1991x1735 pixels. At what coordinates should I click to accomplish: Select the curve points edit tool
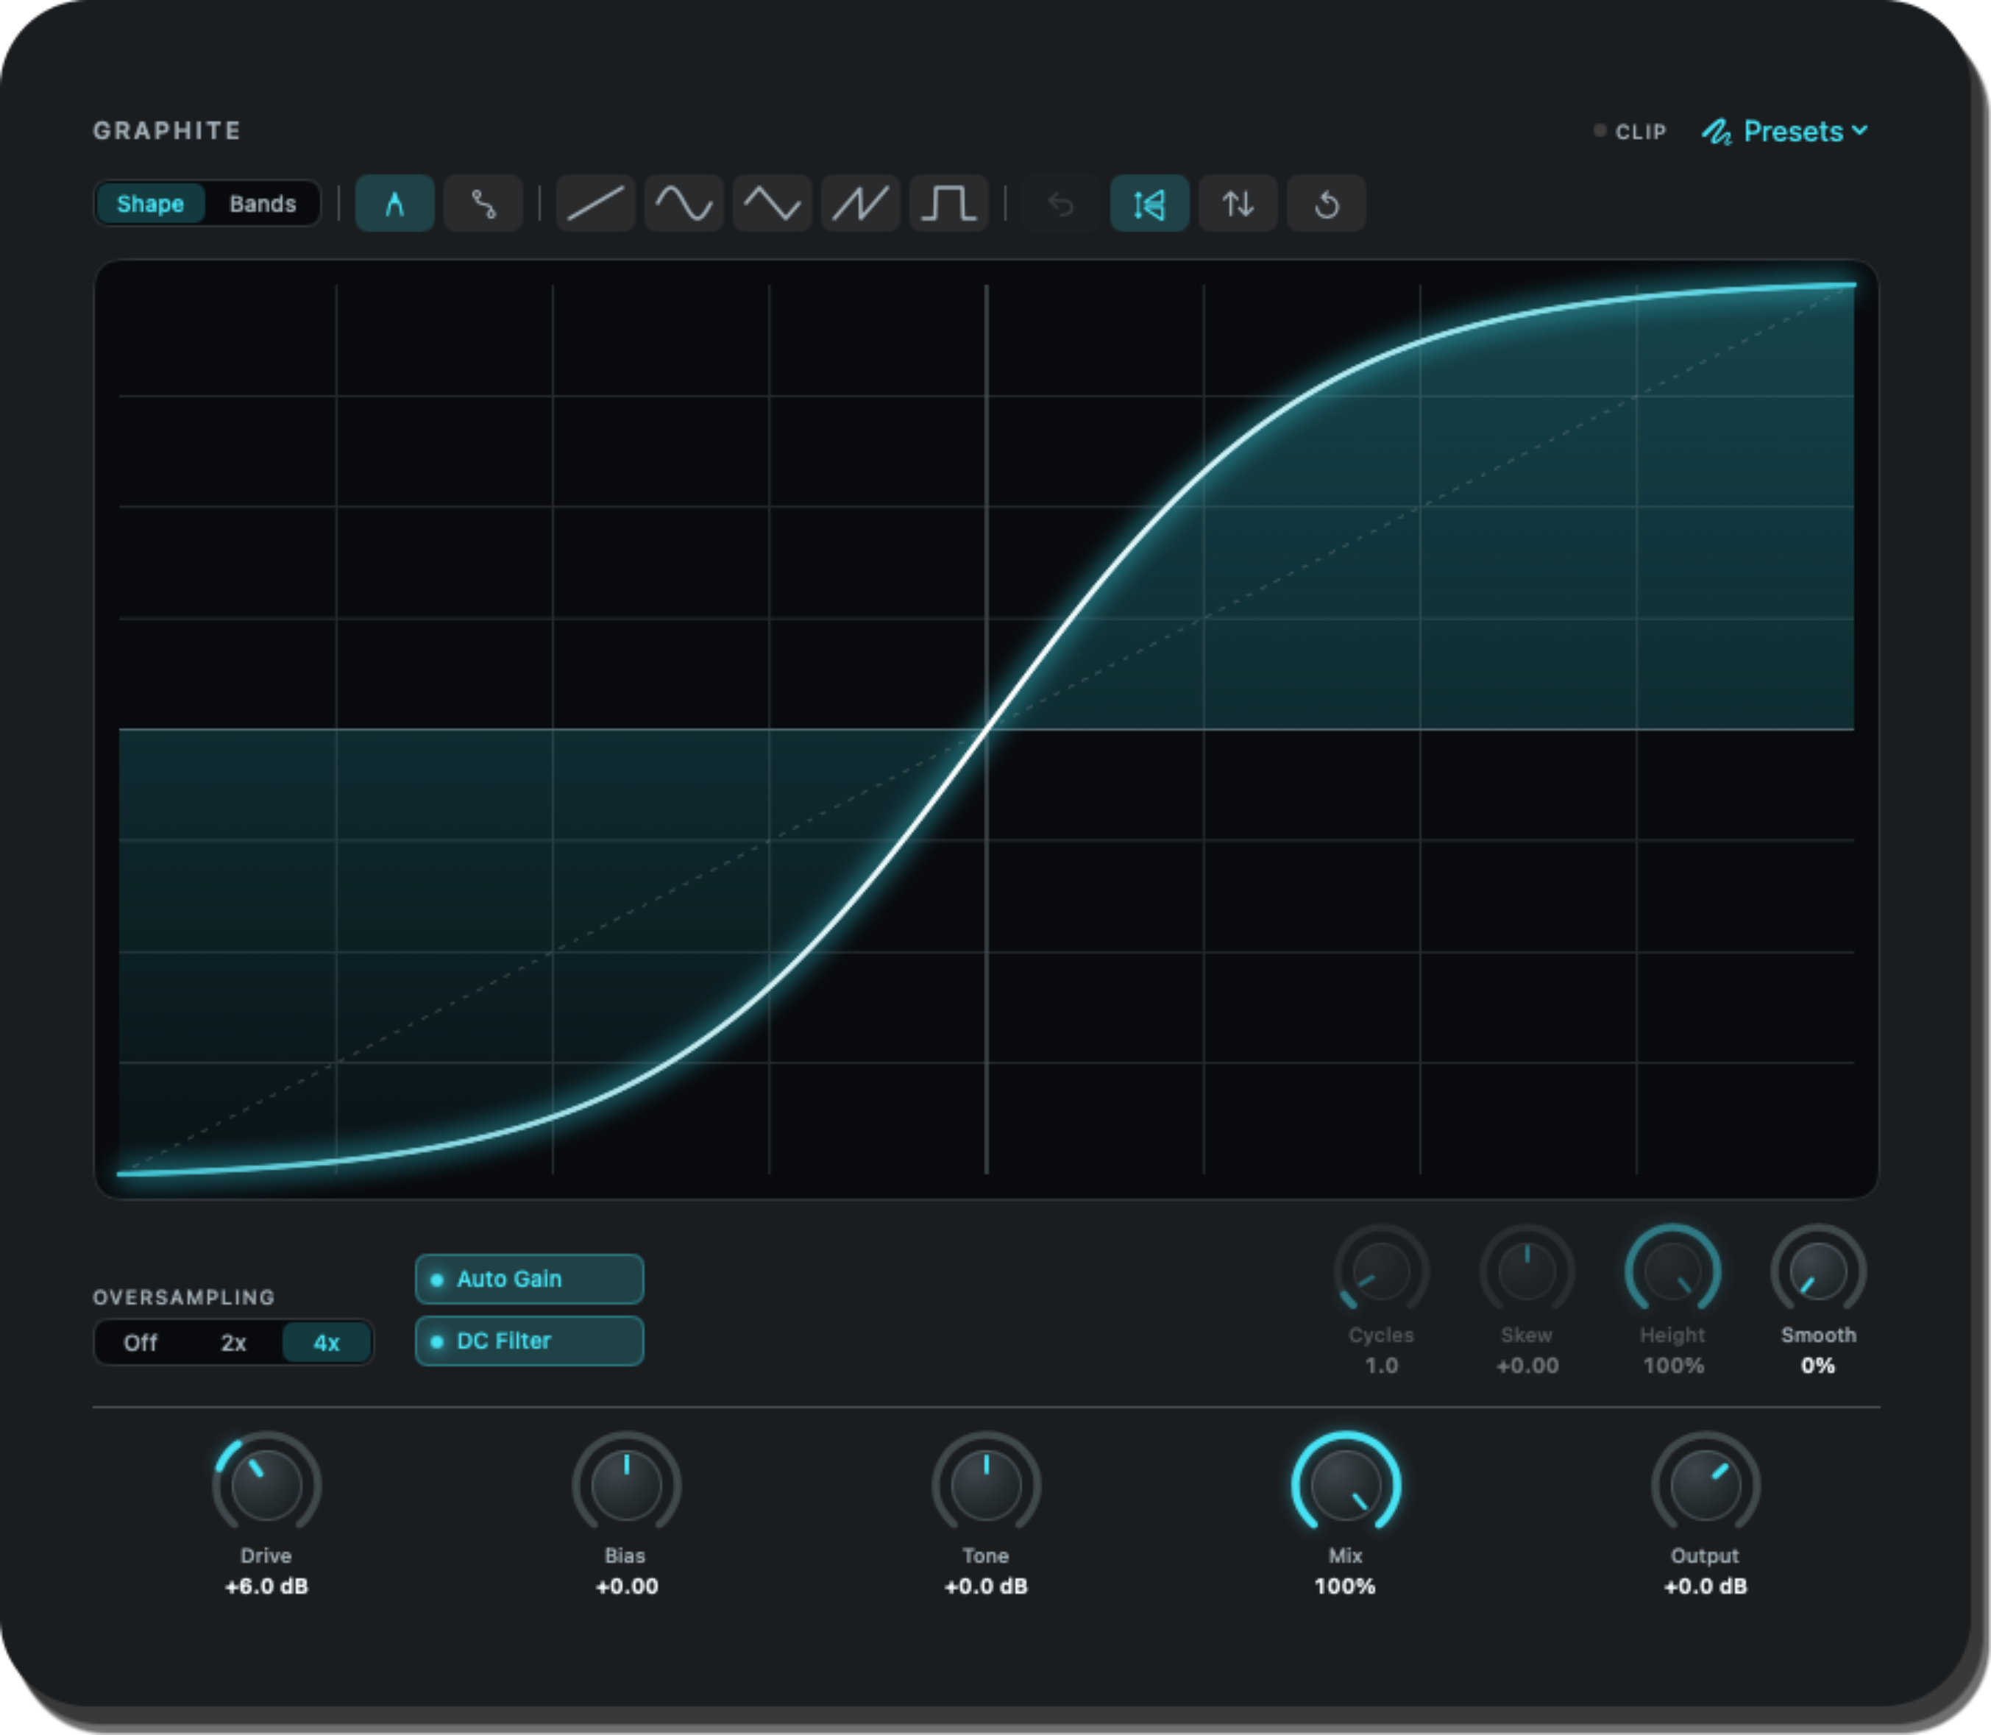[483, 205]
